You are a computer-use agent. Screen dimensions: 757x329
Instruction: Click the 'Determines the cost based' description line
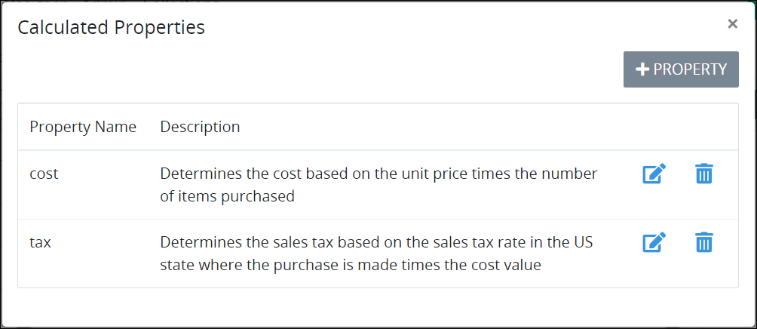[x=379, y=174]
